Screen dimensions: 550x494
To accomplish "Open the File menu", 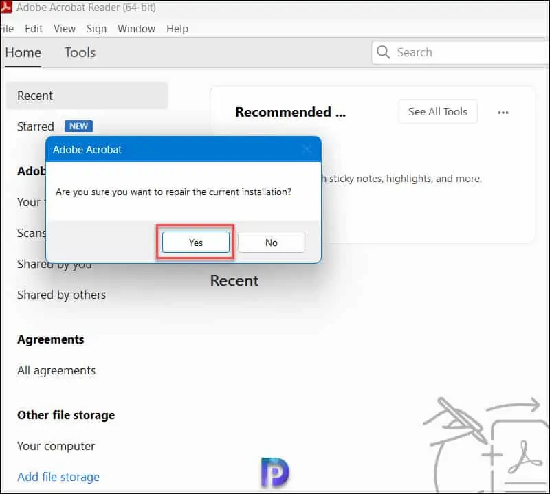I will coord(7,28).
